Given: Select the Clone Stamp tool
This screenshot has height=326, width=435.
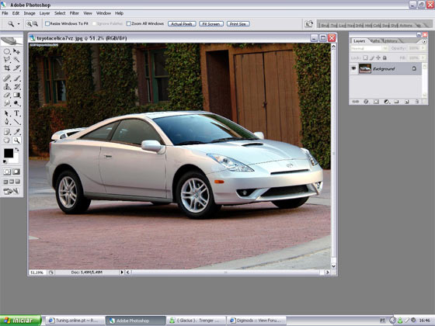Looking at the screenshot, I should tap(7, 86).
